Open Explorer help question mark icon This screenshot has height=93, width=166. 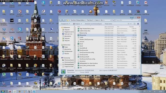[138, 24]
